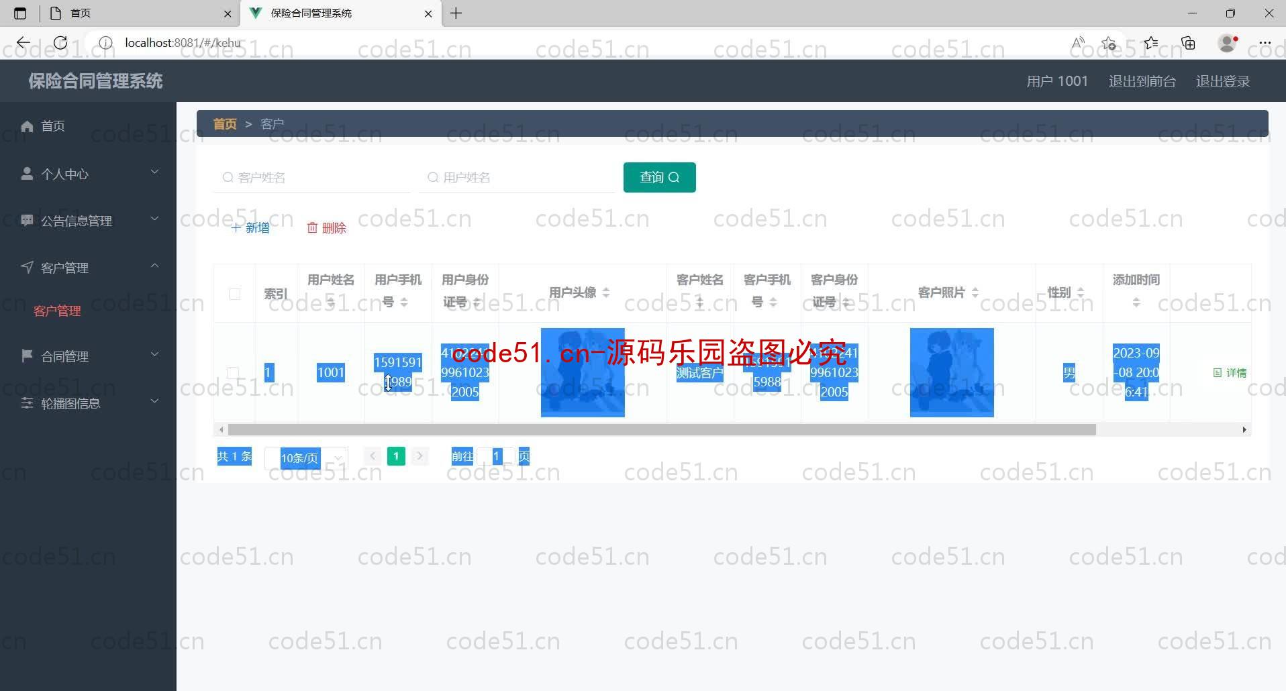Click the scrollbar left arrow
The height and width of the screenshot is (691, 1286).
221,429
